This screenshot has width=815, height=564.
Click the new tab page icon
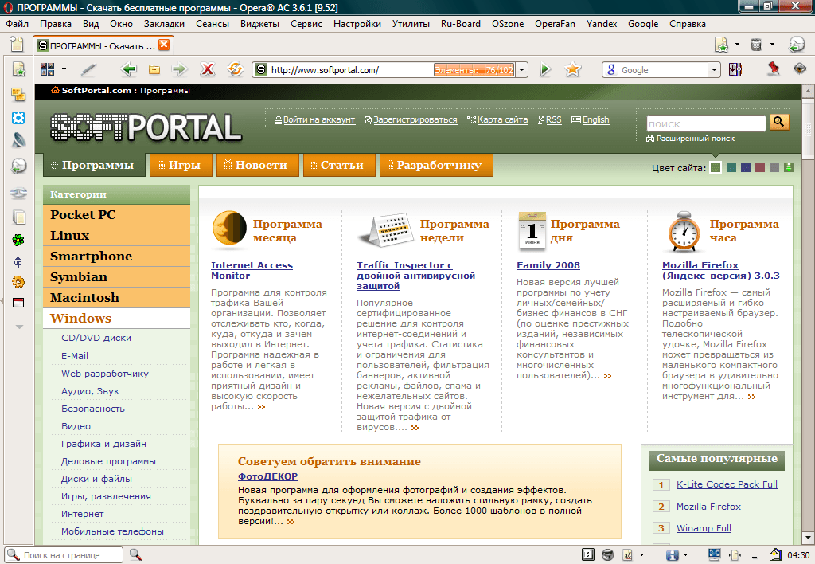(x=18, y=45)
